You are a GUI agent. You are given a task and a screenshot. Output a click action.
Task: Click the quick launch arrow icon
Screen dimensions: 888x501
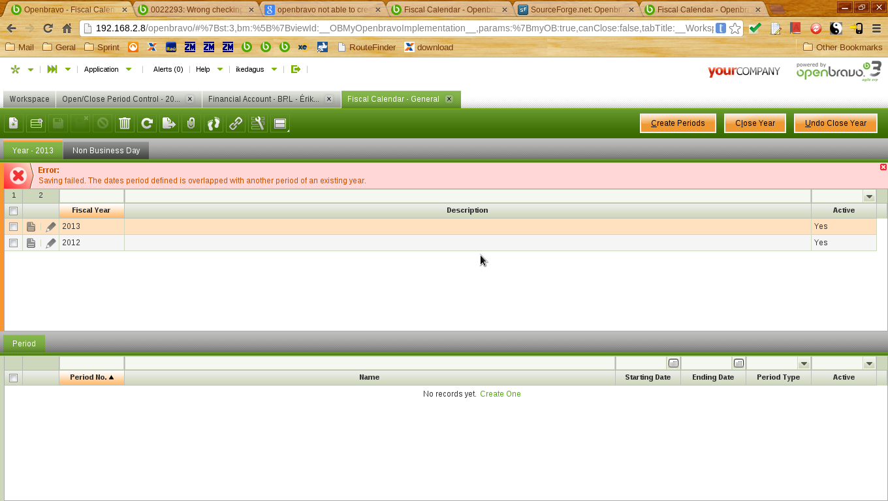pyautogui.click(x=52, y=69)
